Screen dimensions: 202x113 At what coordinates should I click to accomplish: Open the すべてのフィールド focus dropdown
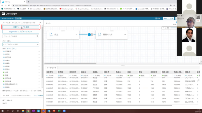[x=21, y=44]
